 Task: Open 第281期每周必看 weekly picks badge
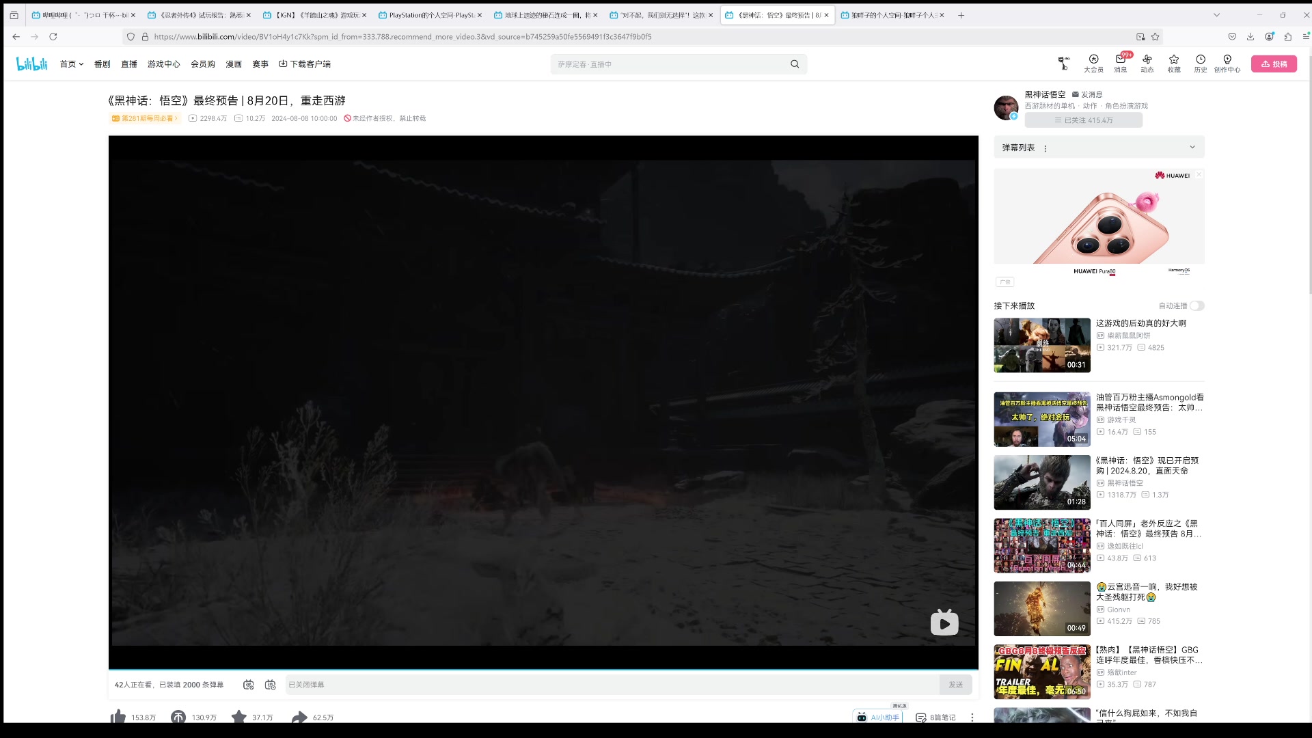pos(145,118)
